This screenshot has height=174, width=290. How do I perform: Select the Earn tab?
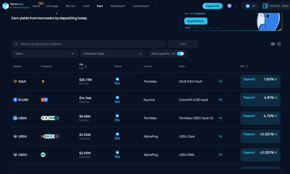(100, 6)
